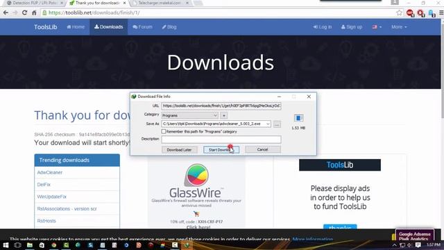
Task: Open the blue S app on the taskbar
Action: pyautogui.click(x=90, y=245)
